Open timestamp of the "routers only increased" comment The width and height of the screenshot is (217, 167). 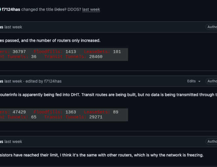[x=13, y=27]
